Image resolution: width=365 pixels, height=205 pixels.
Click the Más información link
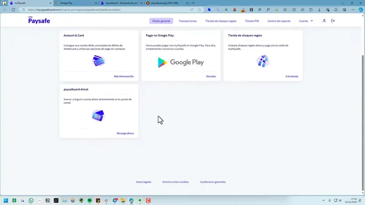[x=124, y=76]
